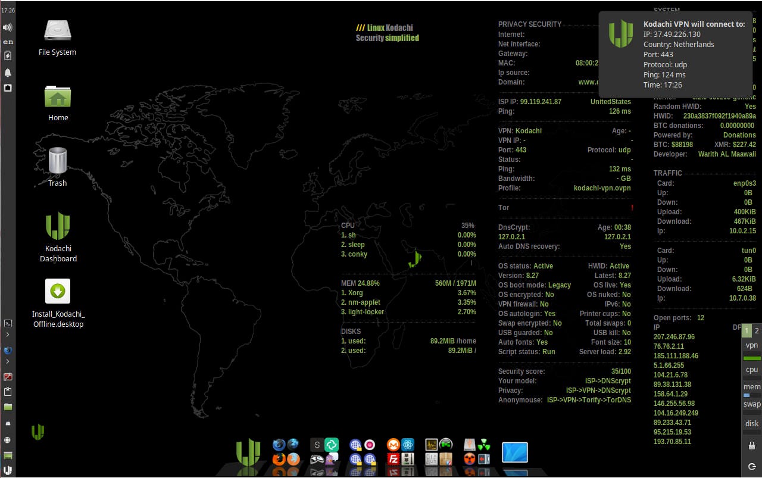Open the blue-toned Firefox-style browser dock icon
The height and width of the screenshot is (478, 762).
click(279, 444)
